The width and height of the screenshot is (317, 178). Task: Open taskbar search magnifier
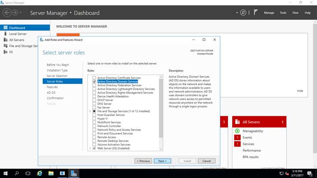(x=17, y=173)
